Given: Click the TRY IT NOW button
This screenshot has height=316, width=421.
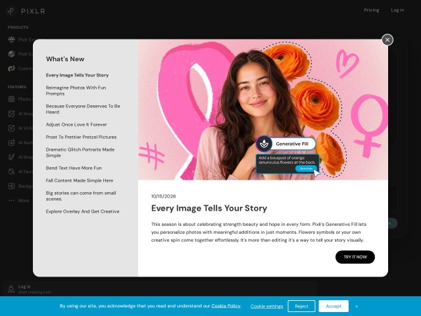Looking at the screenshot, I should (x=355, y=257).
